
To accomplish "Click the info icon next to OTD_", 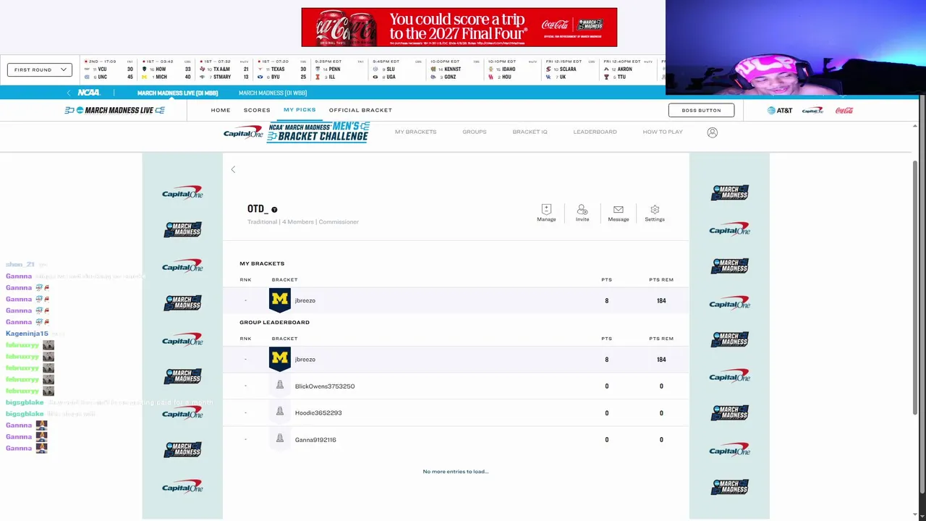I will 274,210.
